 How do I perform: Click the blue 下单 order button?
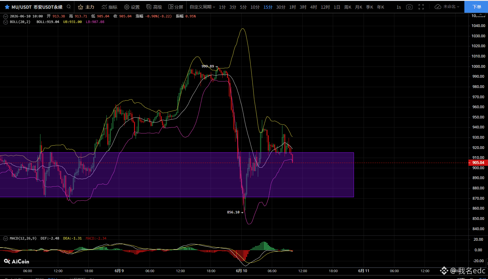coord(476,7)
